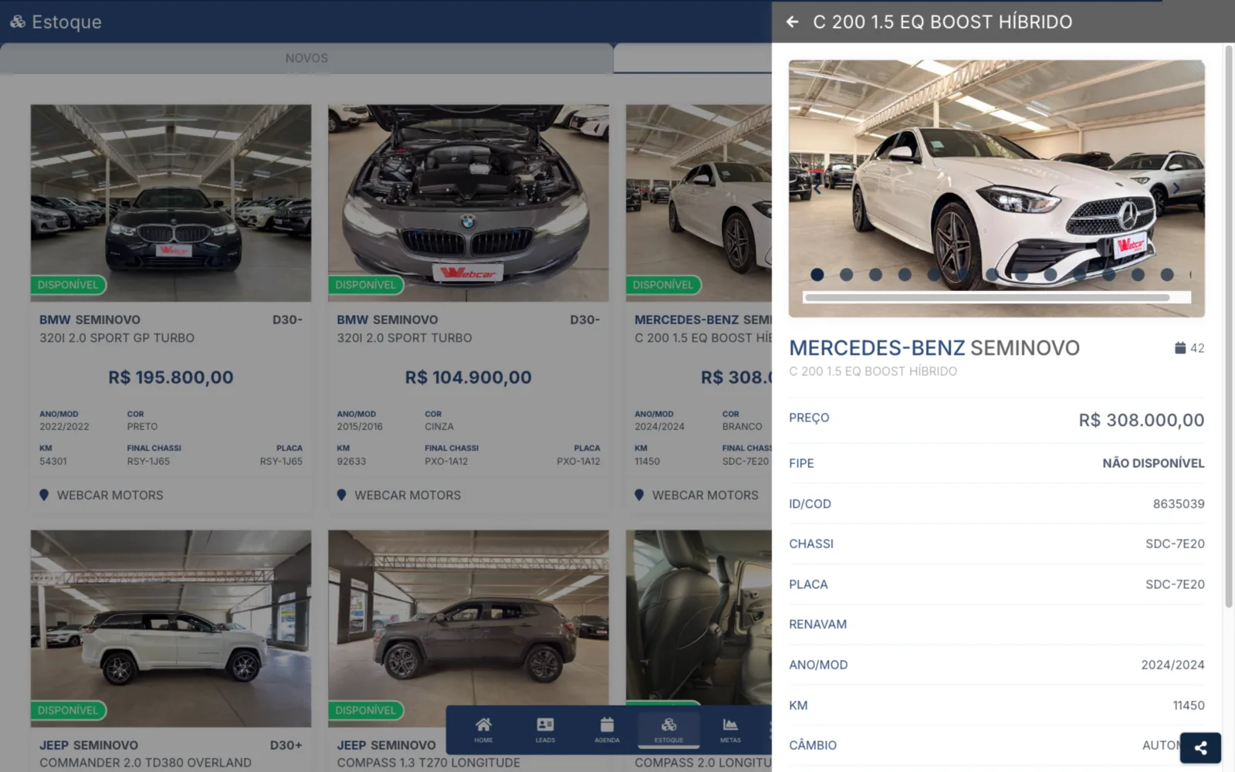
Task: Click the ANO/MOD value 2024/2024 in the panel
Action: [x=1172, y=665]
